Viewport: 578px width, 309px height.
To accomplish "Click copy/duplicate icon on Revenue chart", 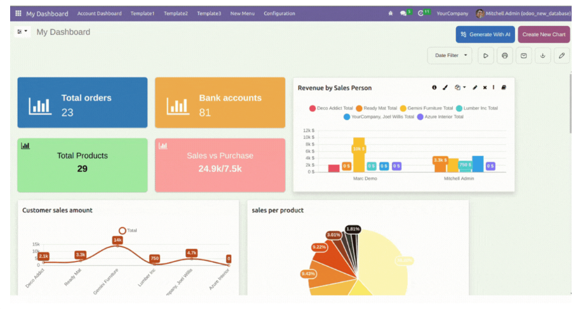I will pos(457,88).
